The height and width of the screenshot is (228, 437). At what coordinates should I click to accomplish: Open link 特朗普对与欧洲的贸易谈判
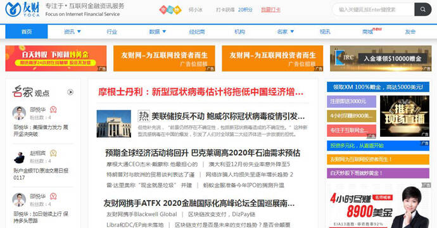151,175
